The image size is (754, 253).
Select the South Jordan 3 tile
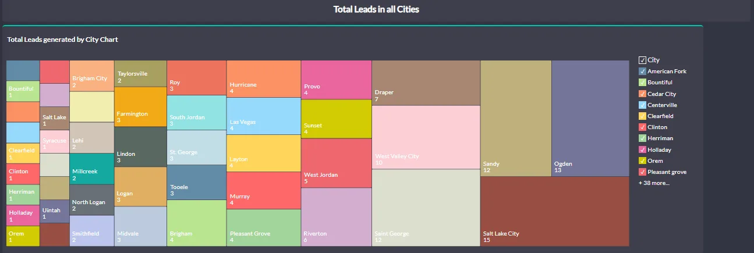(x=196, y=112)
